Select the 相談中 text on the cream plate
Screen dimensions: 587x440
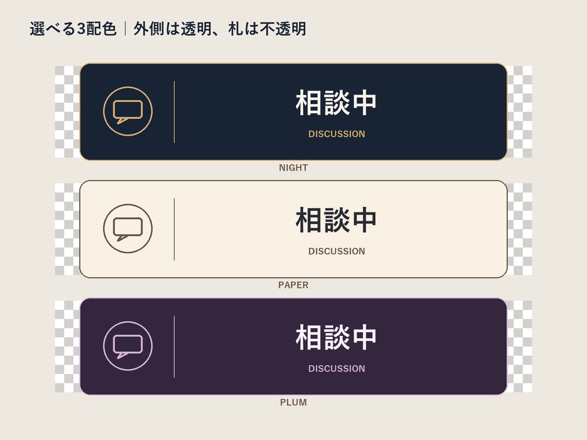tap(336, 221)
